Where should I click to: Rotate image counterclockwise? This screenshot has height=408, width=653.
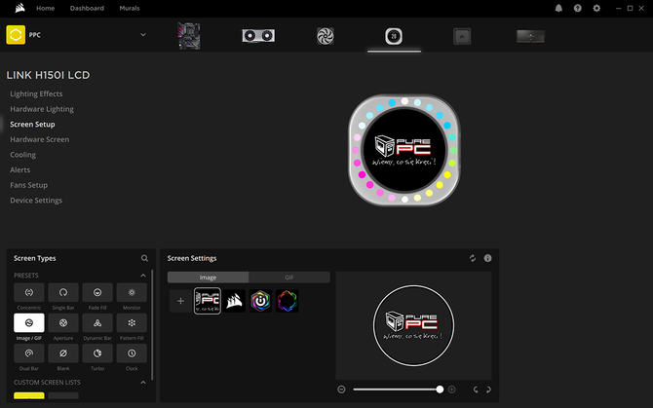click(476, 389)
